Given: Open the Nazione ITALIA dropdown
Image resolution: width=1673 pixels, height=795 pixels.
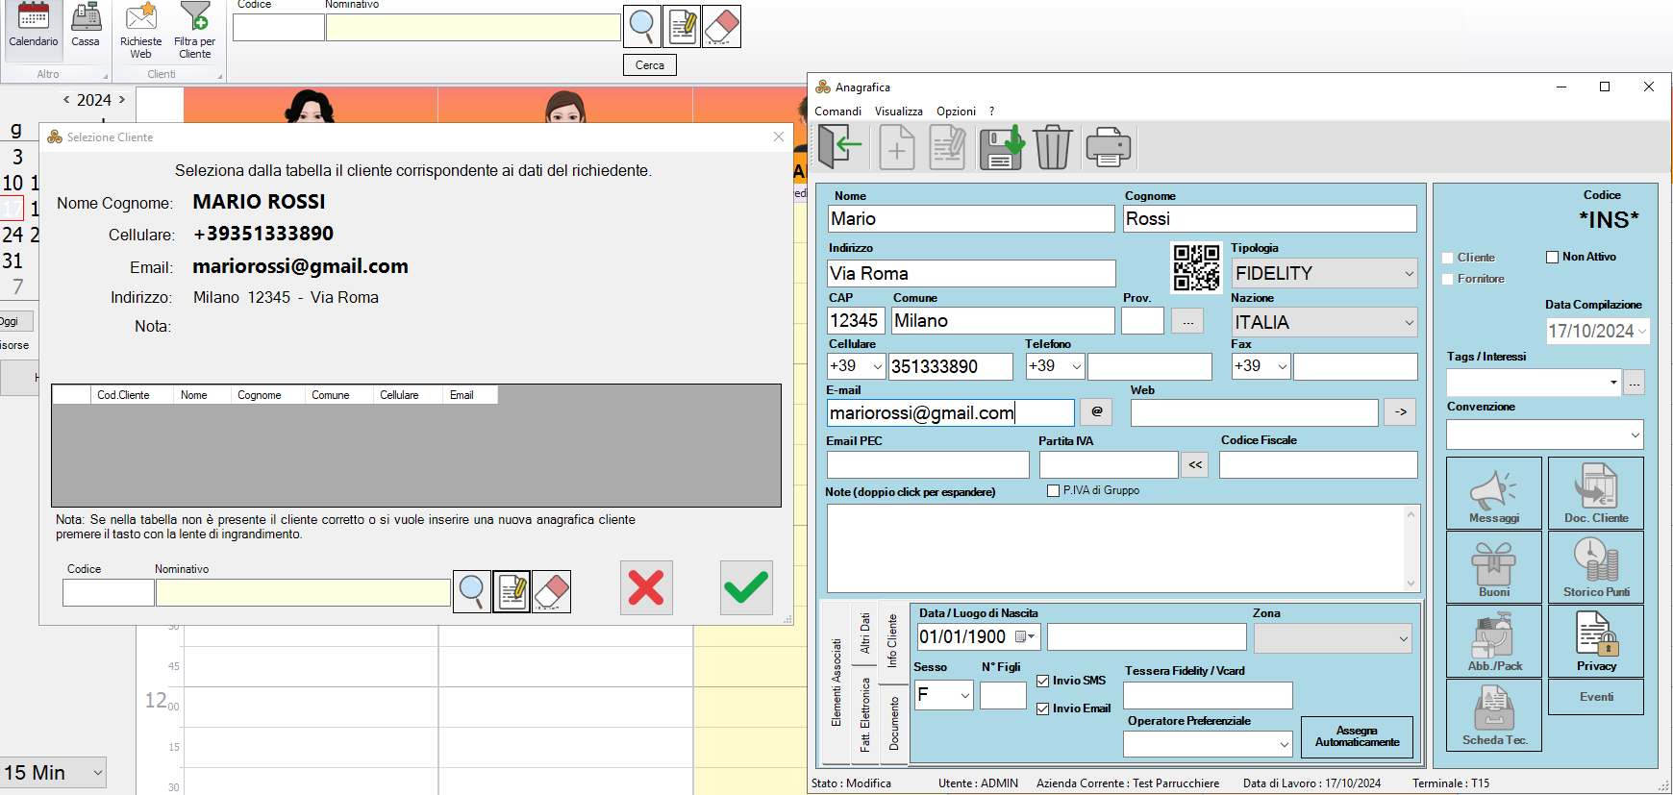Looking at the screenshot, I should pos(1409,323).
